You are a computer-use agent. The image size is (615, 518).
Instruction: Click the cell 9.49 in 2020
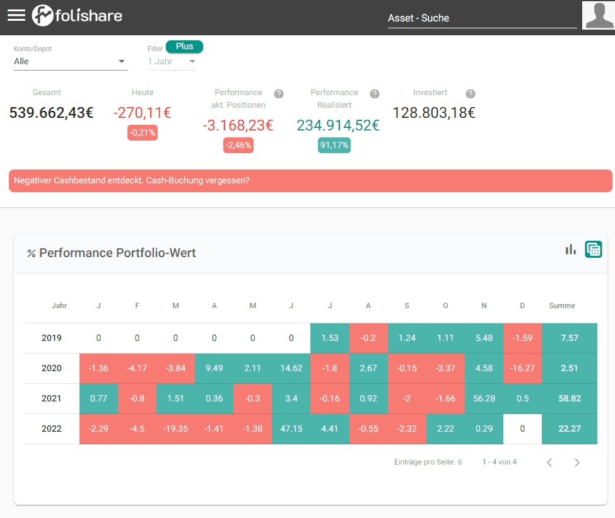tap(214, 368)
